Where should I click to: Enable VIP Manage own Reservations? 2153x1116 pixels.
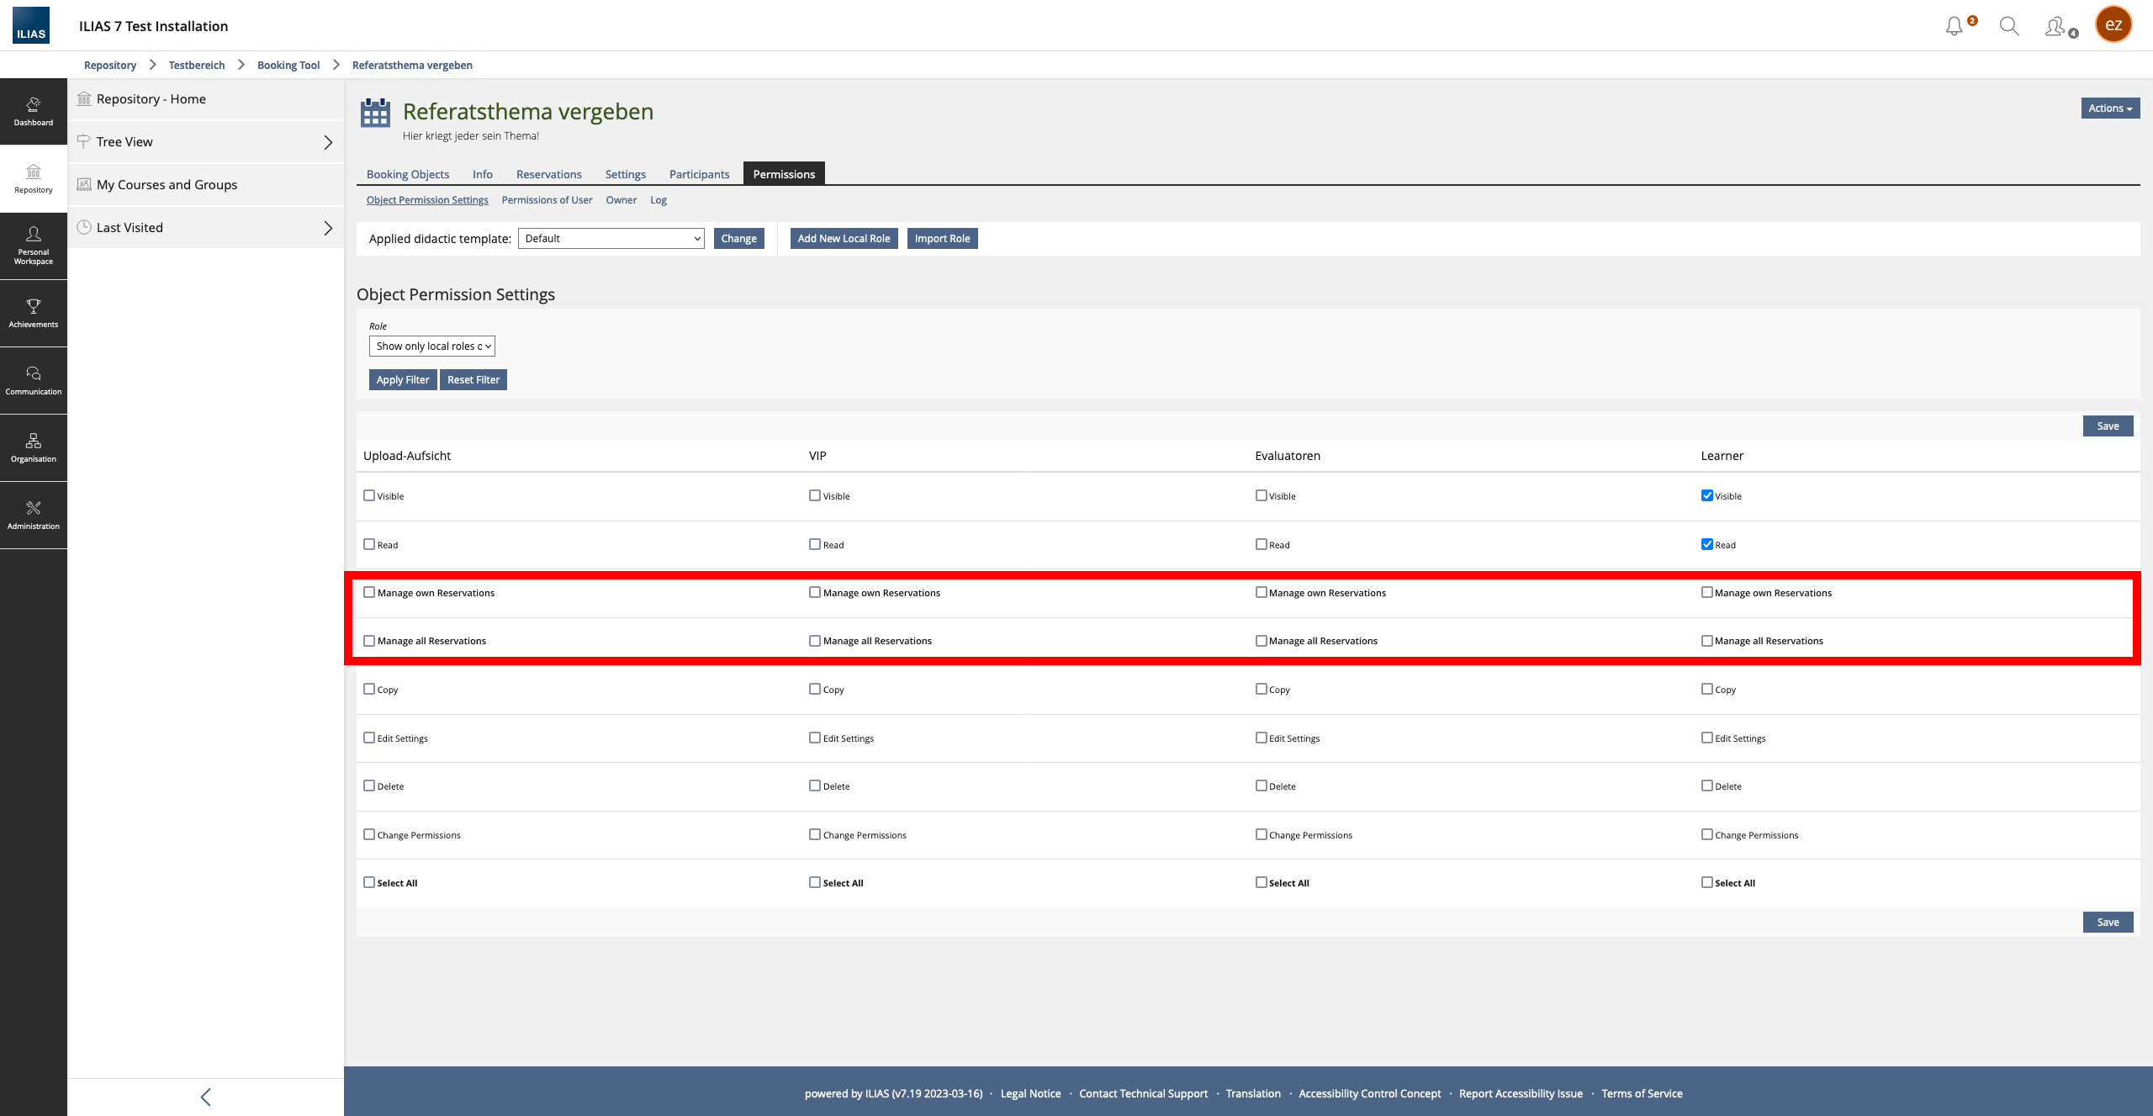click(x=815, y=592)
